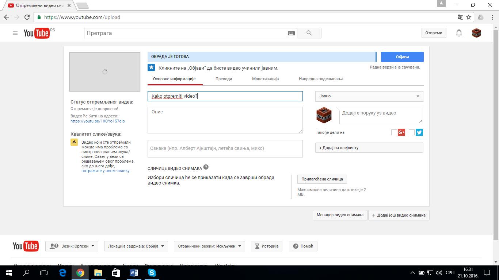Click the YouTube logo in header
Viewport: 499px width, 280px height.
pyautogui.click(x=37, y=33)
